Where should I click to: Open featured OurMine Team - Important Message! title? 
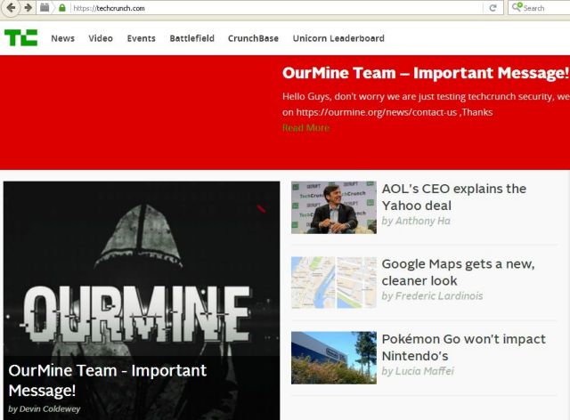108,380
